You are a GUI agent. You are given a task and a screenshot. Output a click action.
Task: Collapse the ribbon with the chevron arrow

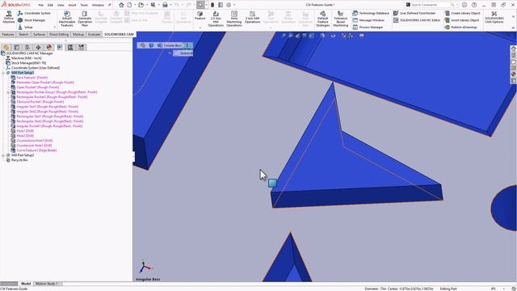click(513, 27)
